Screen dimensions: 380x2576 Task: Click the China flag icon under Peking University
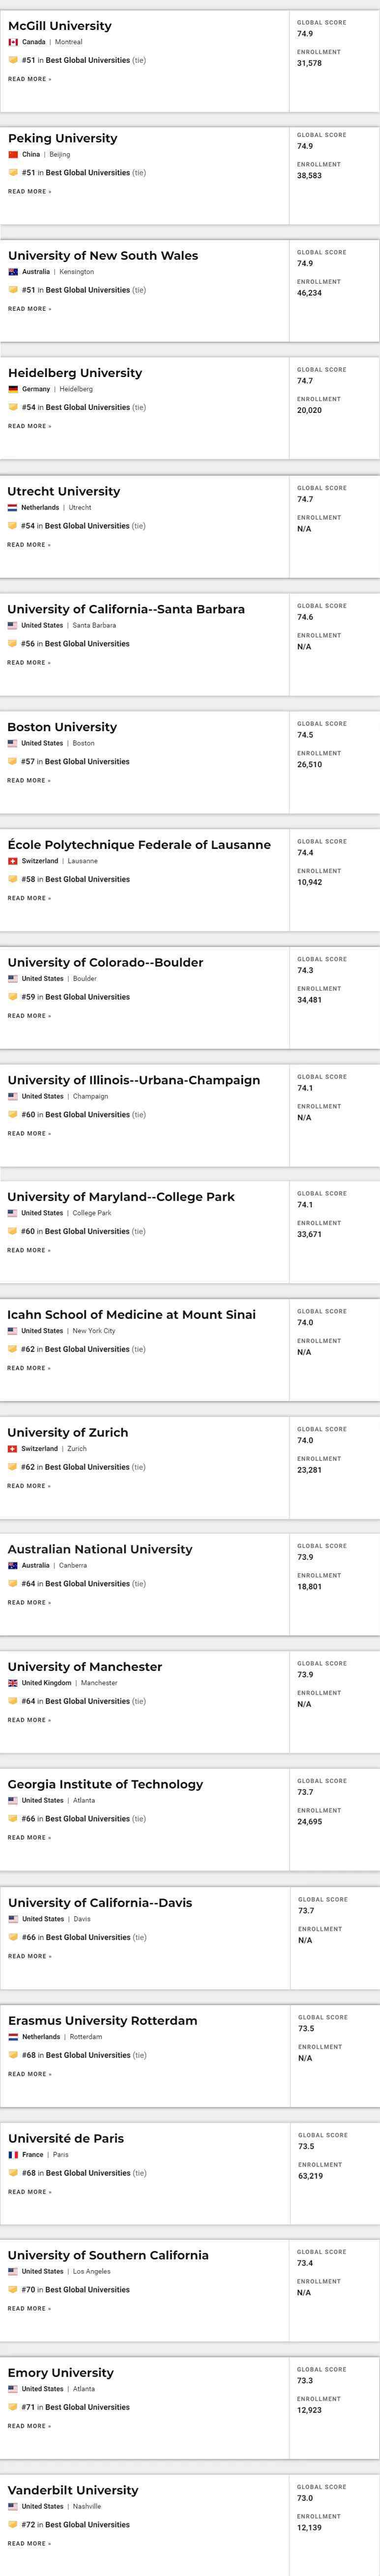coord(13,155)
